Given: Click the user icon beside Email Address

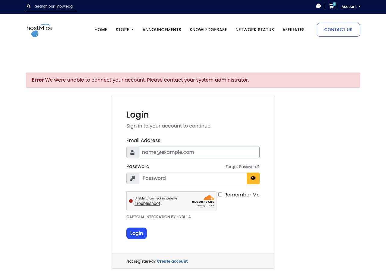Looking at the screenshot, I should pyautogui.click(x=132, y=152).
